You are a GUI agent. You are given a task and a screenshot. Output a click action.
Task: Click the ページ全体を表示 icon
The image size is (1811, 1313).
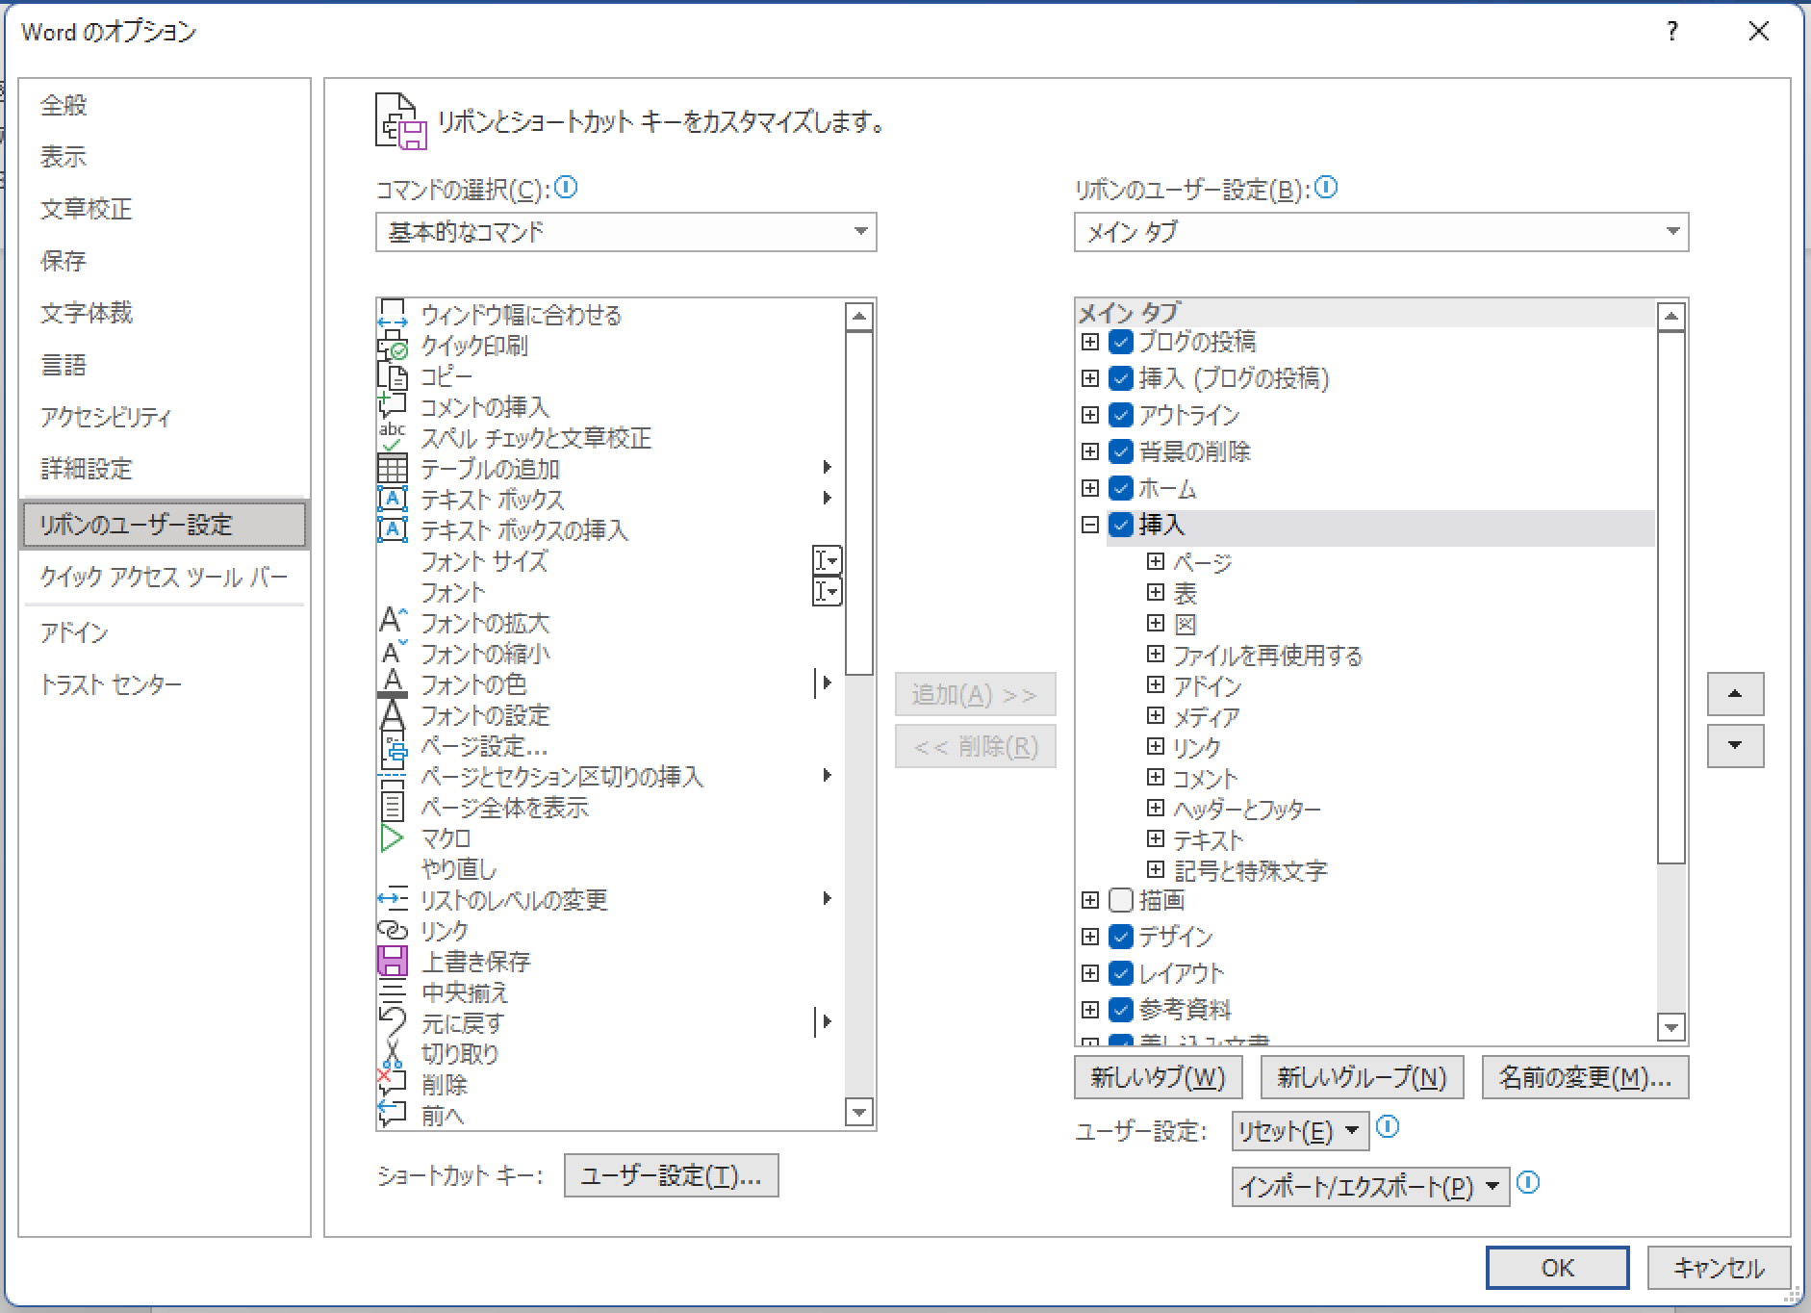[392, 808]
